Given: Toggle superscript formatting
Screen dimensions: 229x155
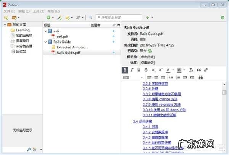Looking at the screenshot, I should [161, 70].
